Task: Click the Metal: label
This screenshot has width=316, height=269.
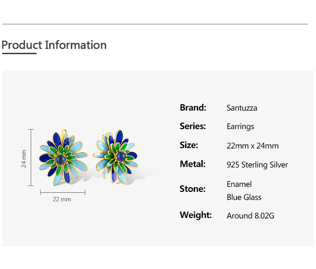Action: (193, 164)
